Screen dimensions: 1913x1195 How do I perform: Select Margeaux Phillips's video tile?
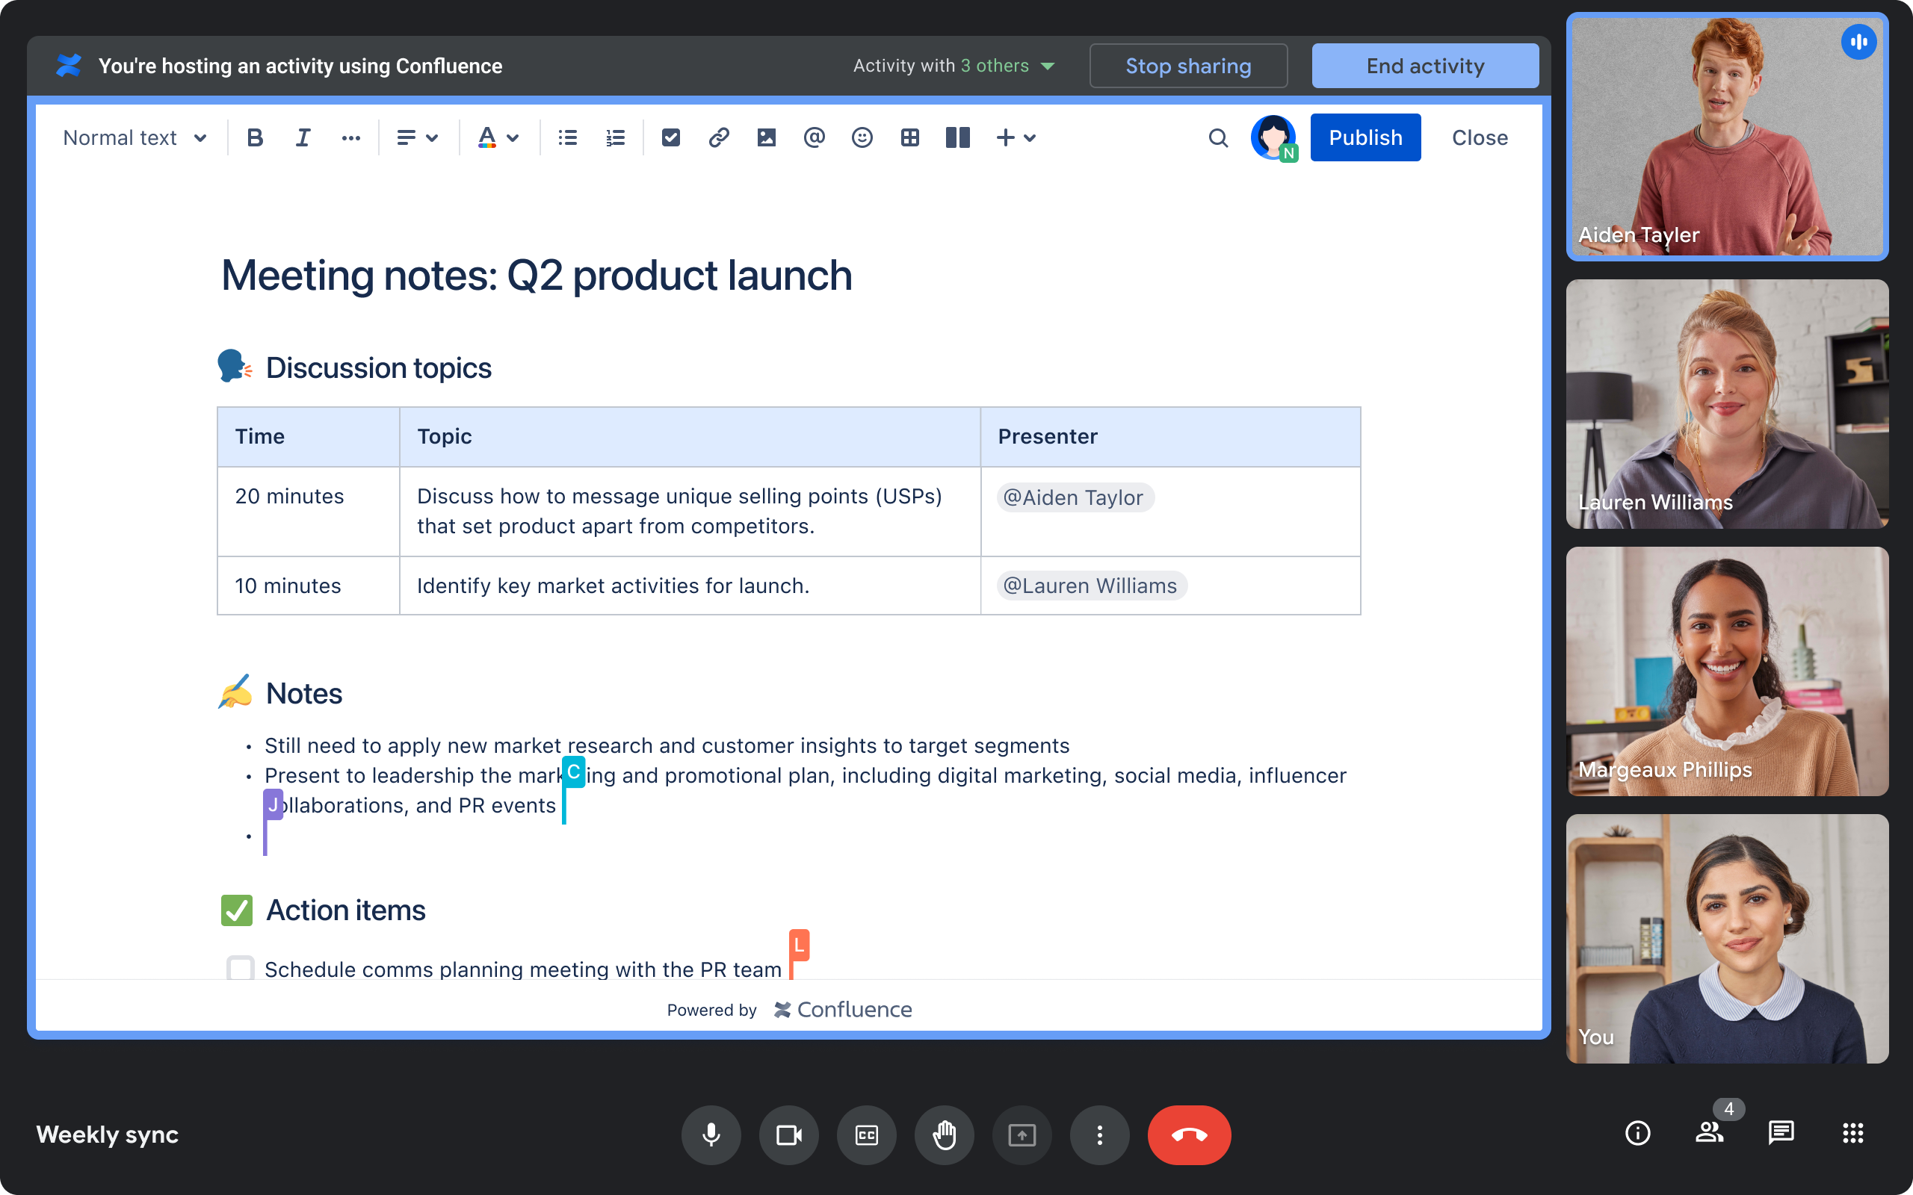click(x=1727, y=671)
